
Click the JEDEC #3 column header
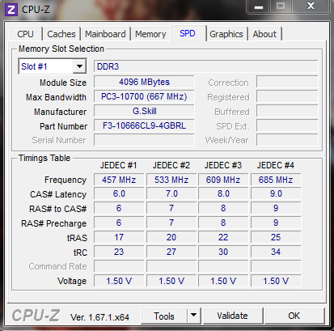223,165
